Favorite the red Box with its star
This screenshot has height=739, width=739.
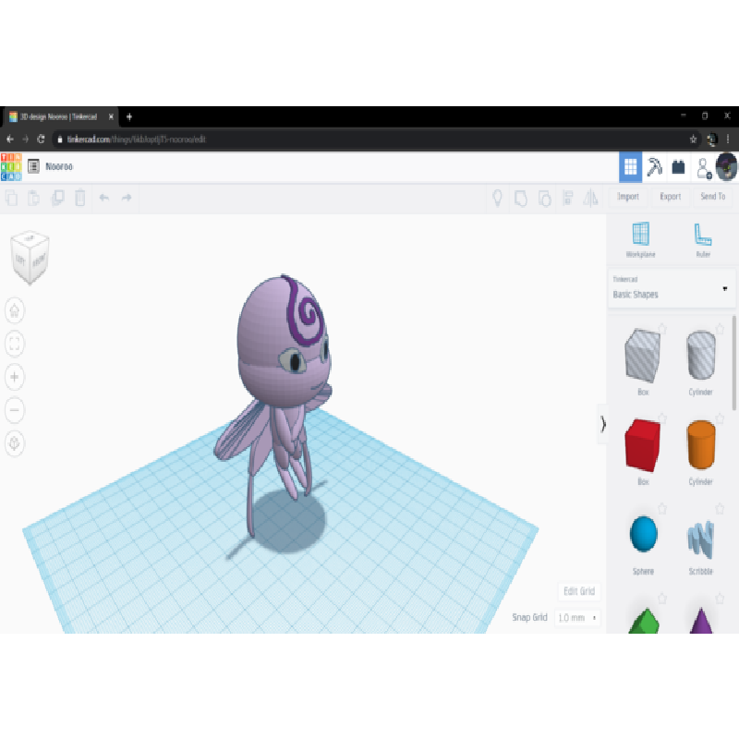[x=662, y=418]
